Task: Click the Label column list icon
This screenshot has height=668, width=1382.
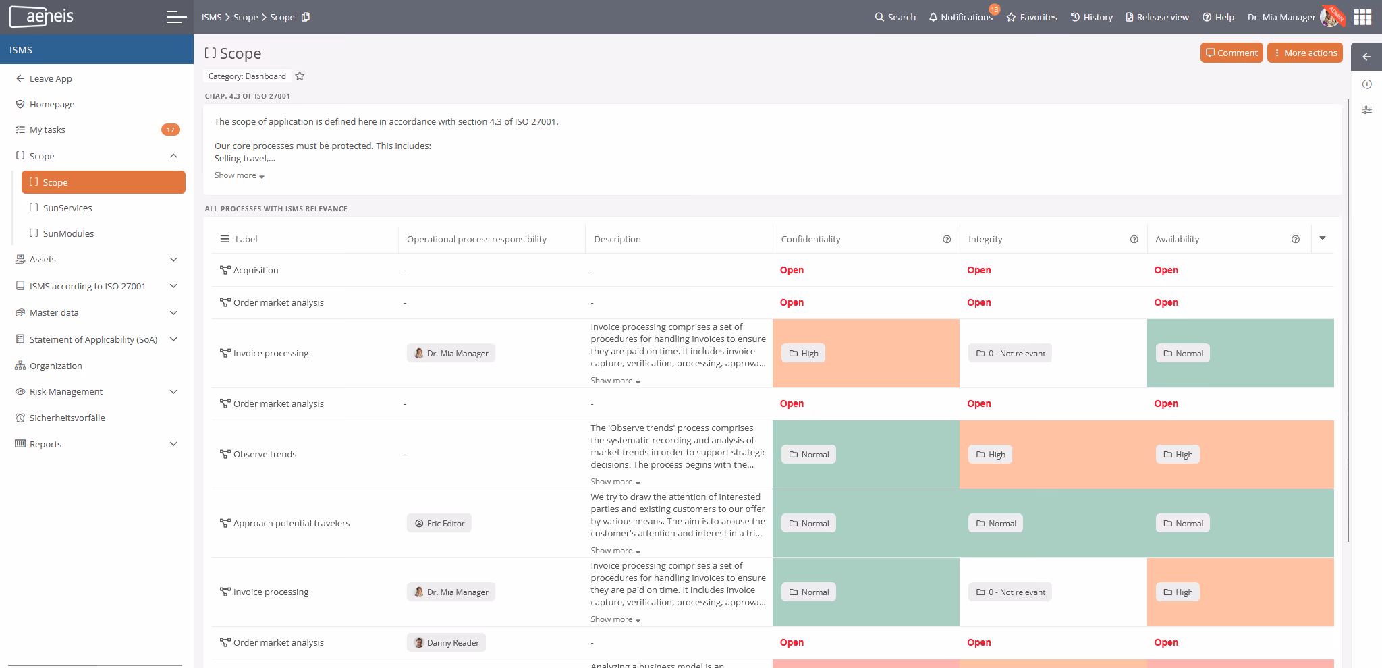Action: [225, 239]
